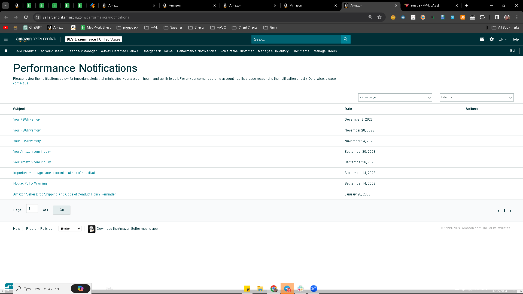Click the contact us link
The width and height of the screenshot is (523, 294).
click(x=21, y=83)
